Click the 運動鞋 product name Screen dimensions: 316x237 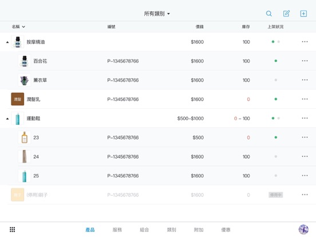click(33, 118)
